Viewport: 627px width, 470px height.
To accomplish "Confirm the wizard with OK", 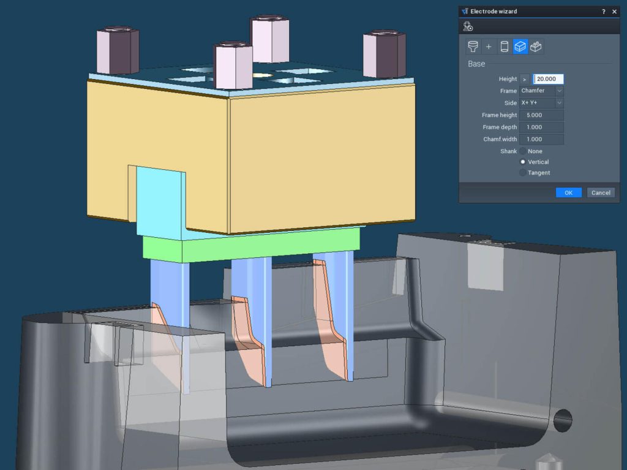I will click(568, 192).
